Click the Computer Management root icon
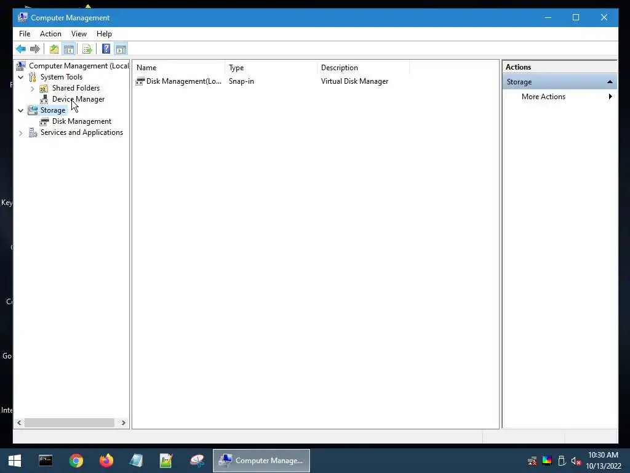 click(x=21, y=65)
